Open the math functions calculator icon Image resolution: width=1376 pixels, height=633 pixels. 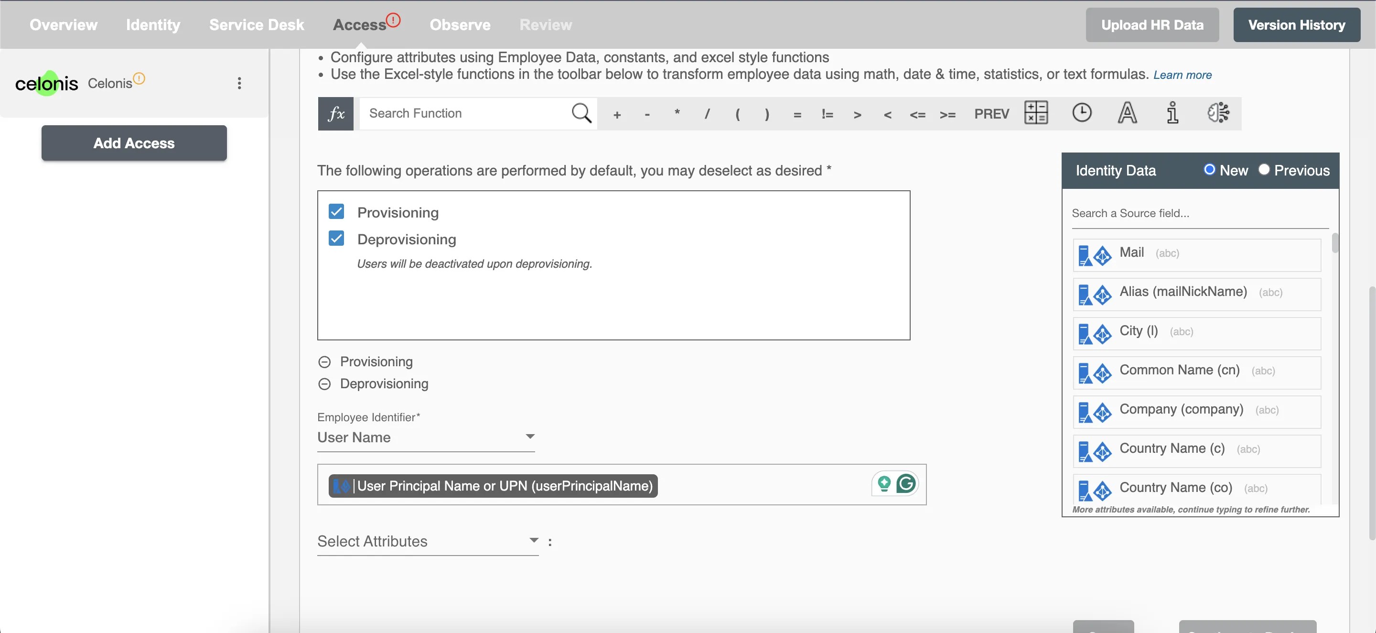pos(1036,113)
